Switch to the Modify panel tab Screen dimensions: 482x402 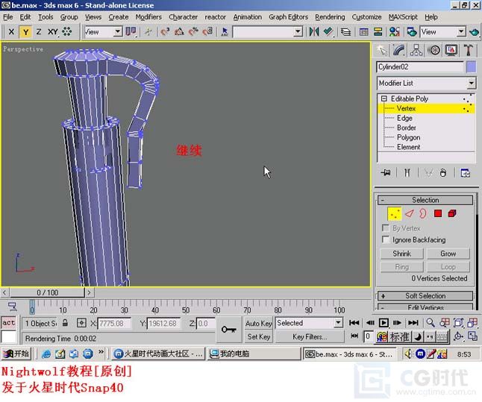click(x=399, y=50)
